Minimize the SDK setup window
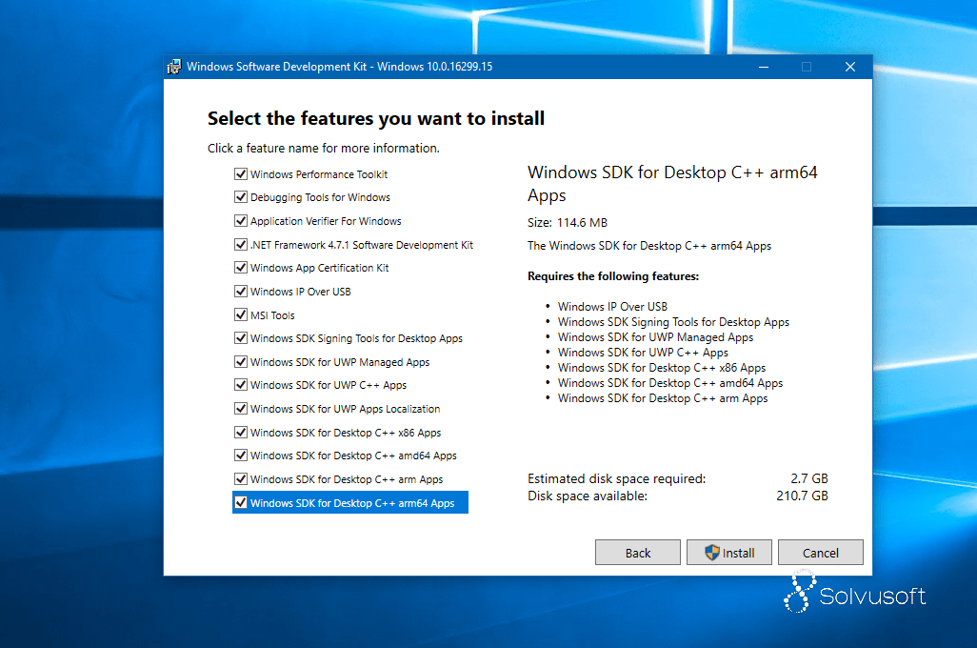The width and height of the screenshot is (977, 648). point(764,67)
